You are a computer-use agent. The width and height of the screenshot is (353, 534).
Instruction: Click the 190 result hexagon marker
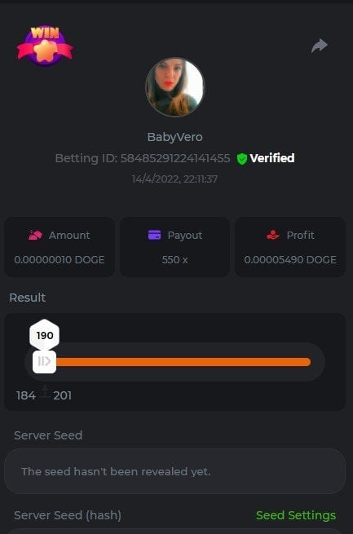pos(45,335)
